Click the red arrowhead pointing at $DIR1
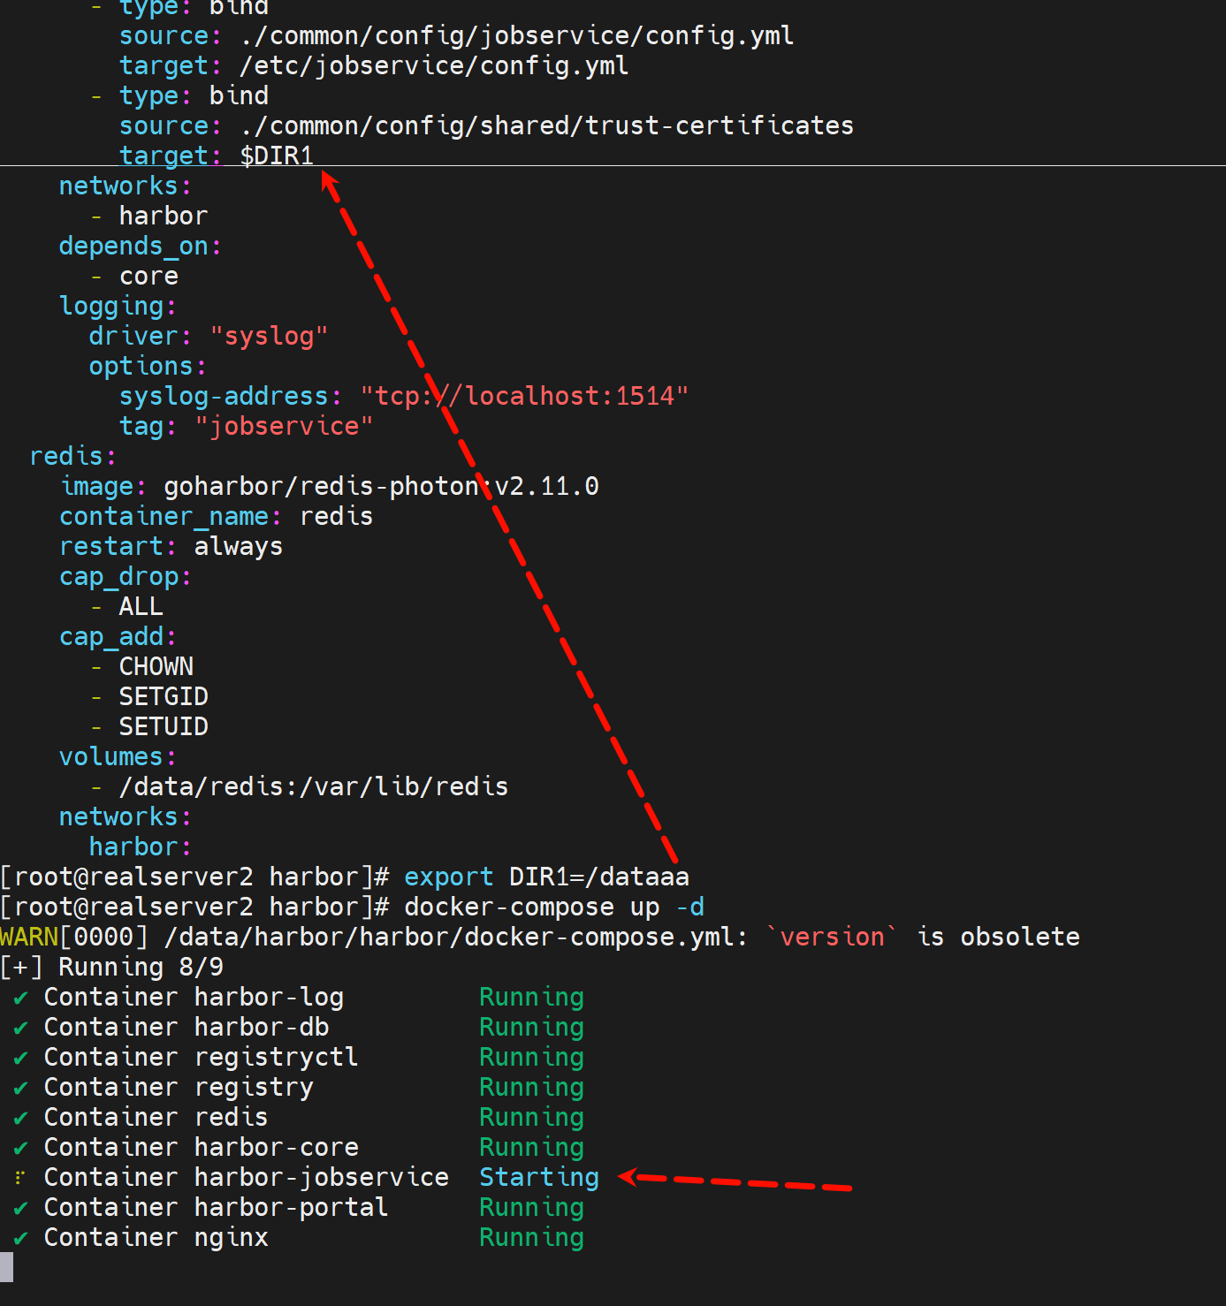 329,180
